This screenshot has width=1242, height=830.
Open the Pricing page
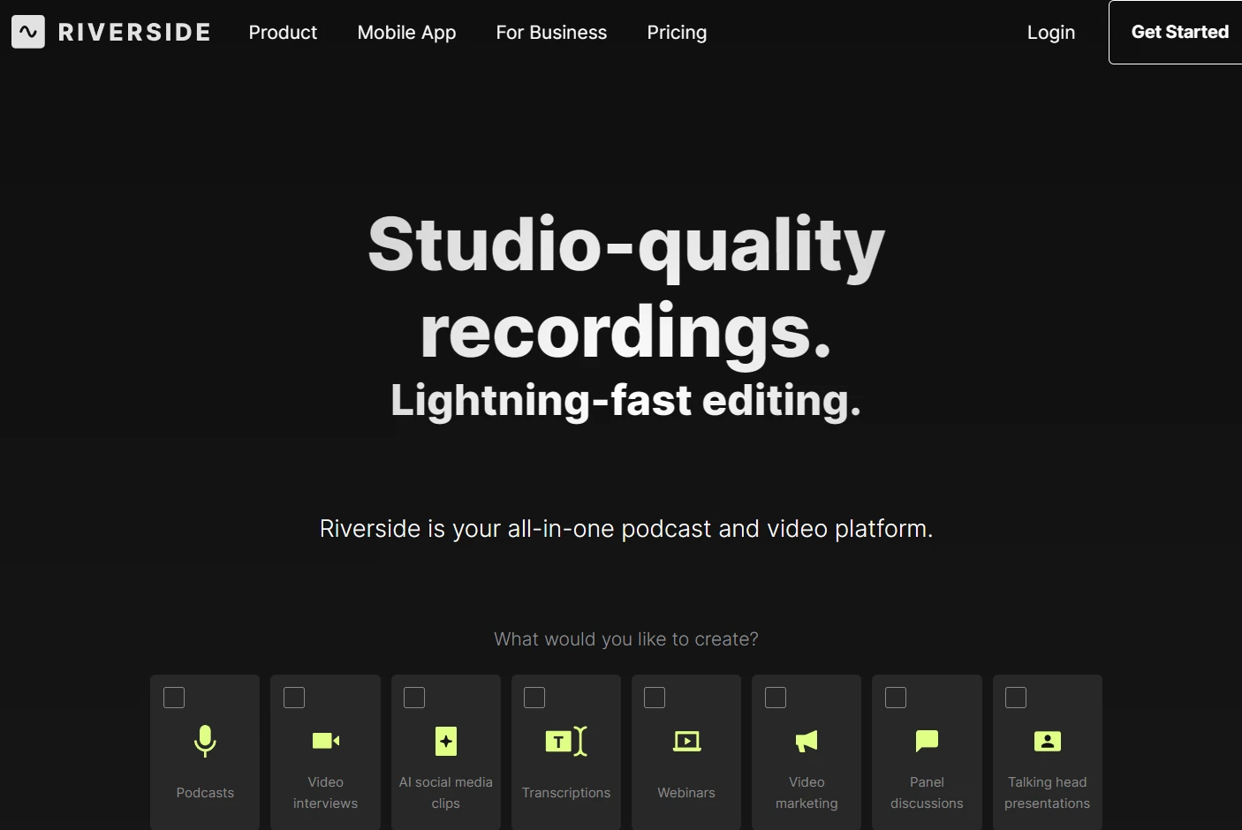coord(677,33)
